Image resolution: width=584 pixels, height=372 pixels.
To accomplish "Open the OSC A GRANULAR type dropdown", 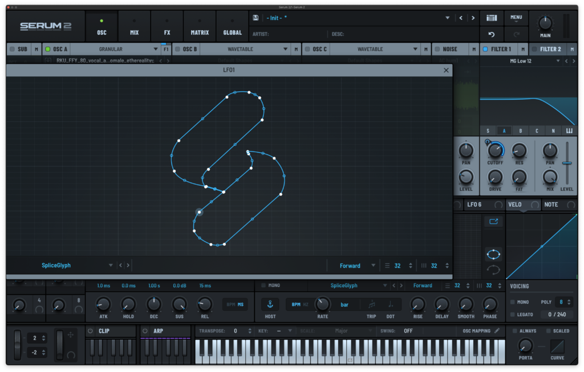I will (x=115, y=49).
